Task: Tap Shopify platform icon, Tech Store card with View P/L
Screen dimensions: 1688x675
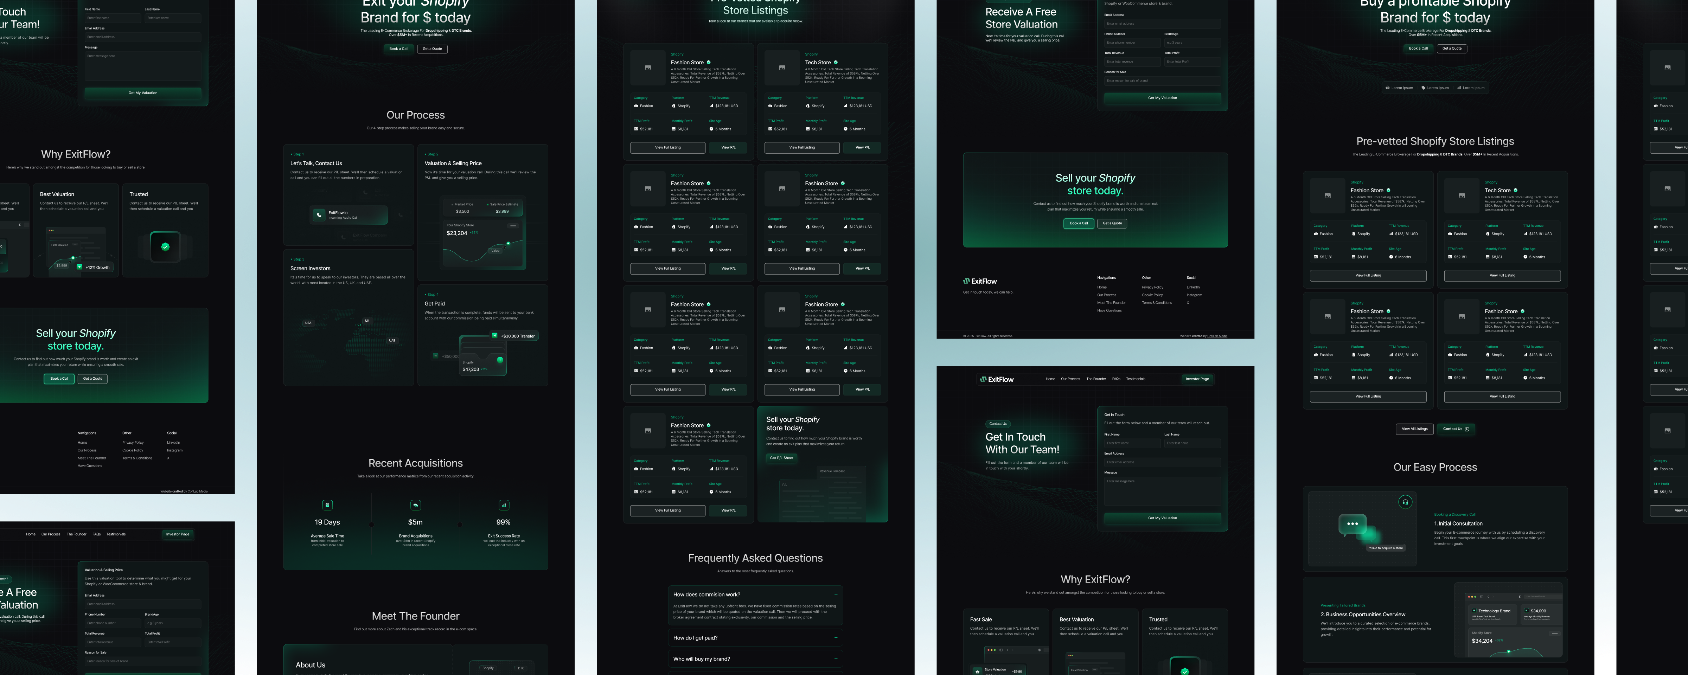Action: click(808, 106)
